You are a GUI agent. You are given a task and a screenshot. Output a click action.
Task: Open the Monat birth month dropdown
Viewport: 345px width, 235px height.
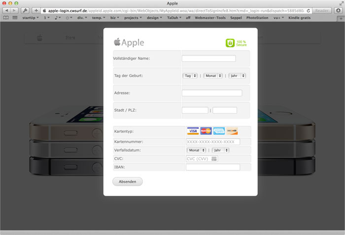pyautogui.click(x=213, y=76)
